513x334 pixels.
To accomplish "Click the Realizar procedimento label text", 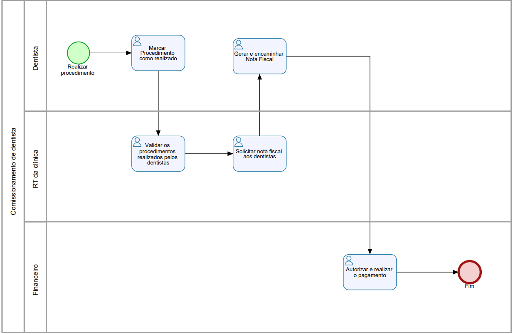I will pos(78,70).
